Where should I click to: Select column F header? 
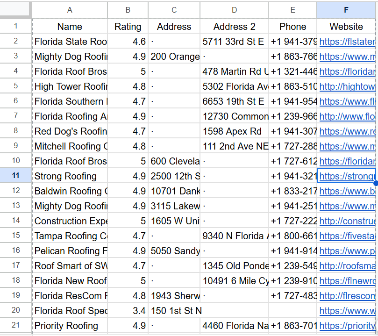click(x=346, y=9)
